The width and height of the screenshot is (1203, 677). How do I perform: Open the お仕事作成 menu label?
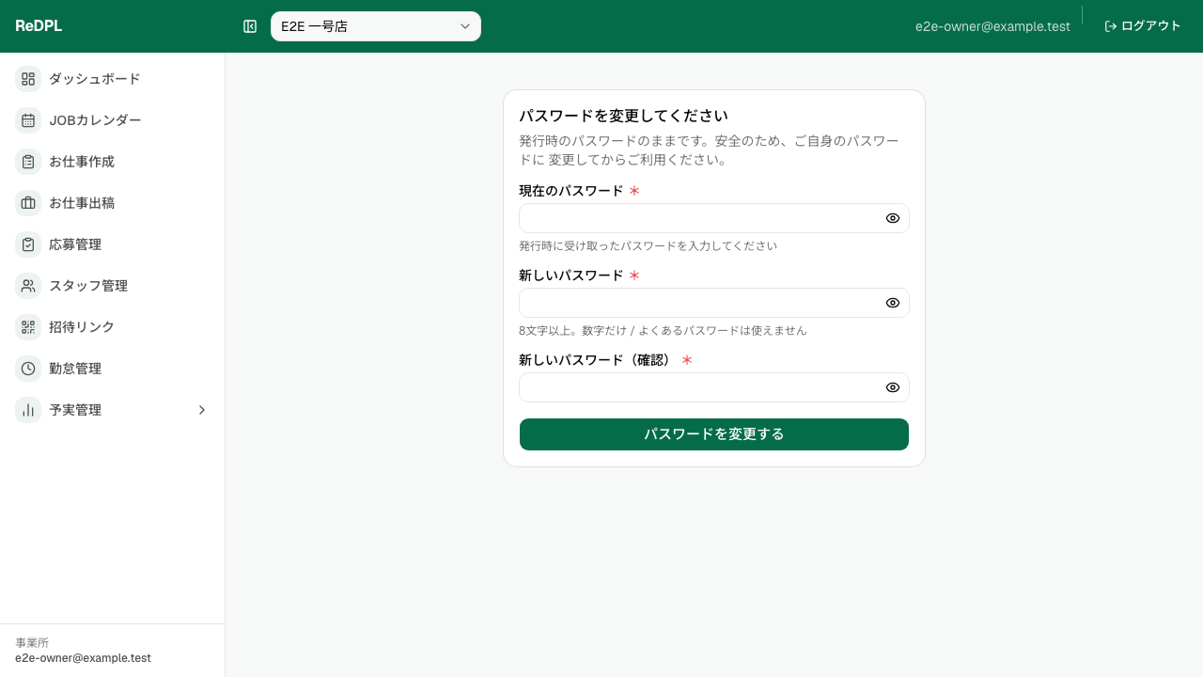tap(82, 162)
